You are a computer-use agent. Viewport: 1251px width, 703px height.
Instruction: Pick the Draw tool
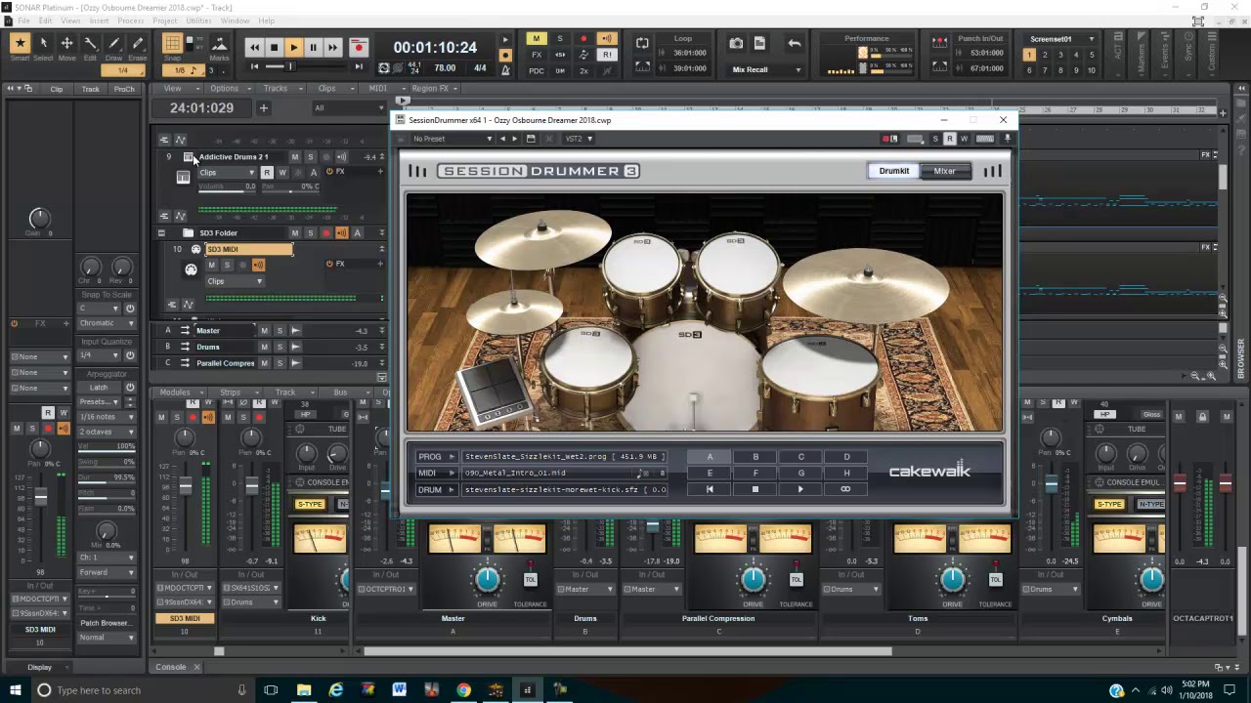[x=113, y=44]
